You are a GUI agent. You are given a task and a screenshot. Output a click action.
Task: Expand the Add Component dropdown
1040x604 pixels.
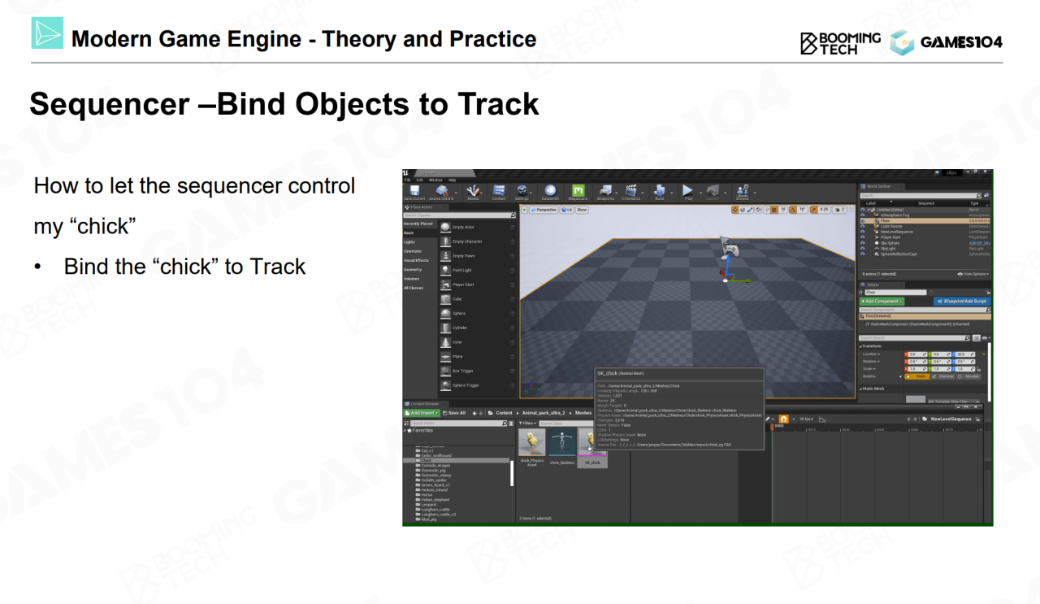[880, 301]
